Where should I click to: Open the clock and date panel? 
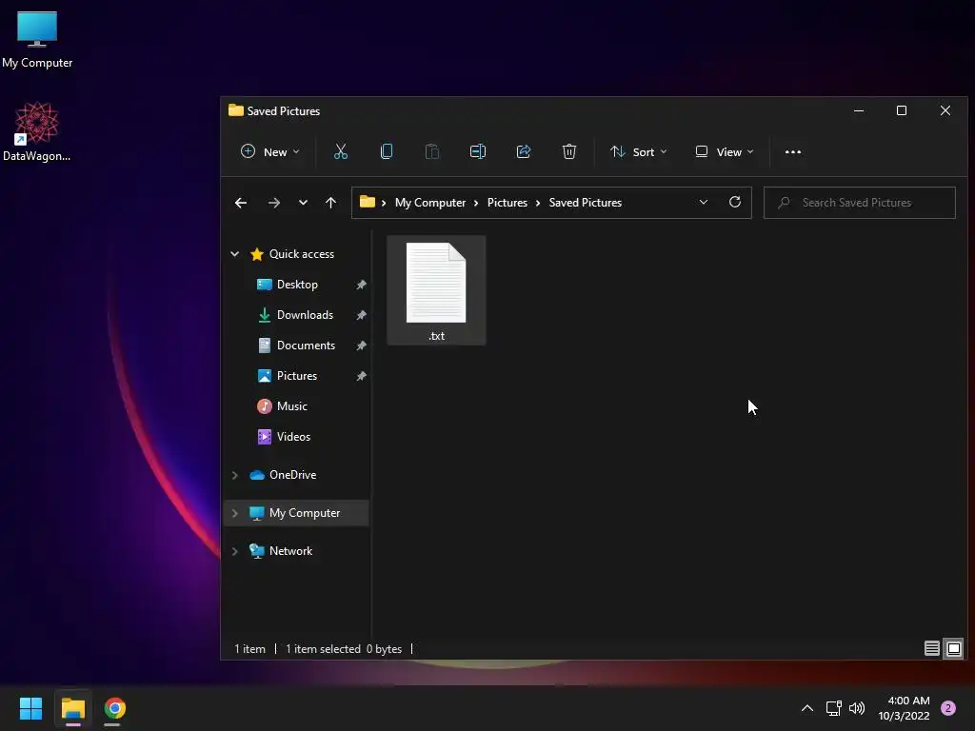click(905, 708)
